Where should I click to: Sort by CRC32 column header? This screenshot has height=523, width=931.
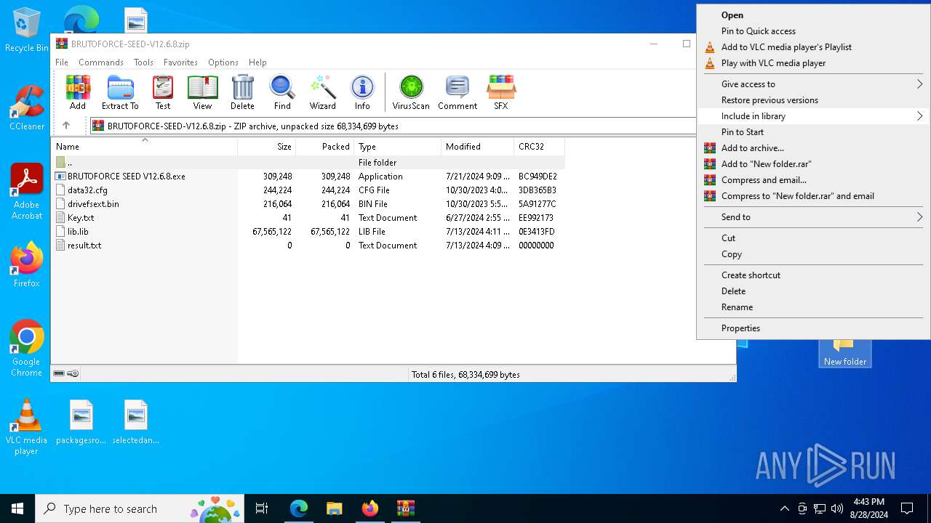540,147
